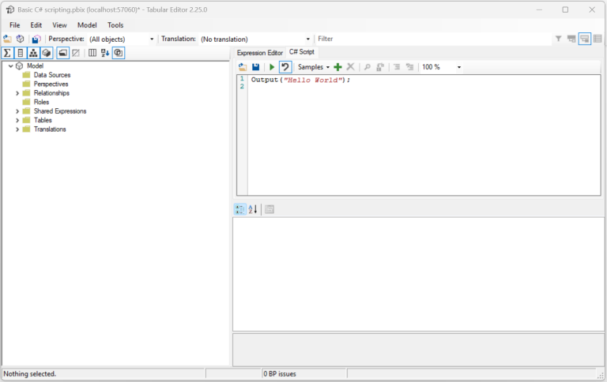607x382 pixels.
Task: Click the delete X icon in script toolbar
Action: click(x=350, y=67)
